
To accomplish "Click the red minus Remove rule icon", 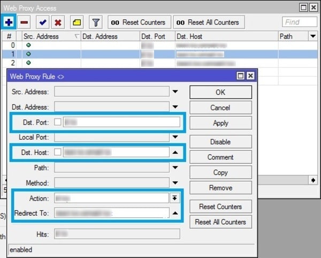I will [x=24, y=22].
